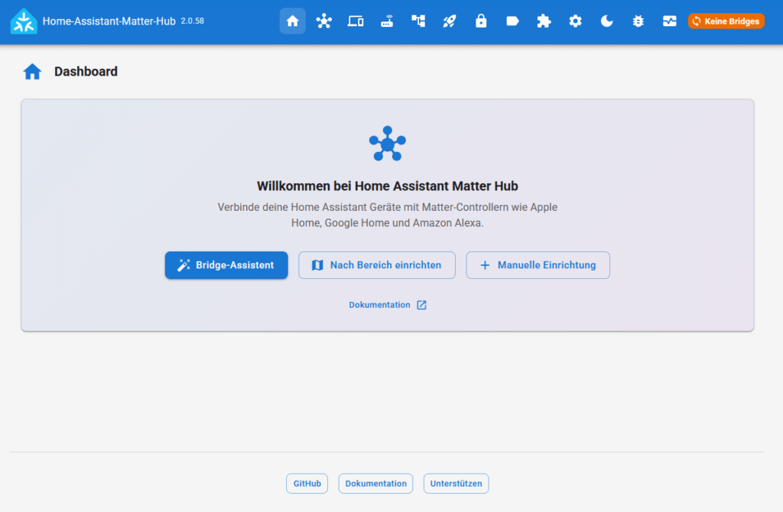Click the blue house icon beside Dashboard
This screenshot has height=512, width=783.
[x=32, y=71]
